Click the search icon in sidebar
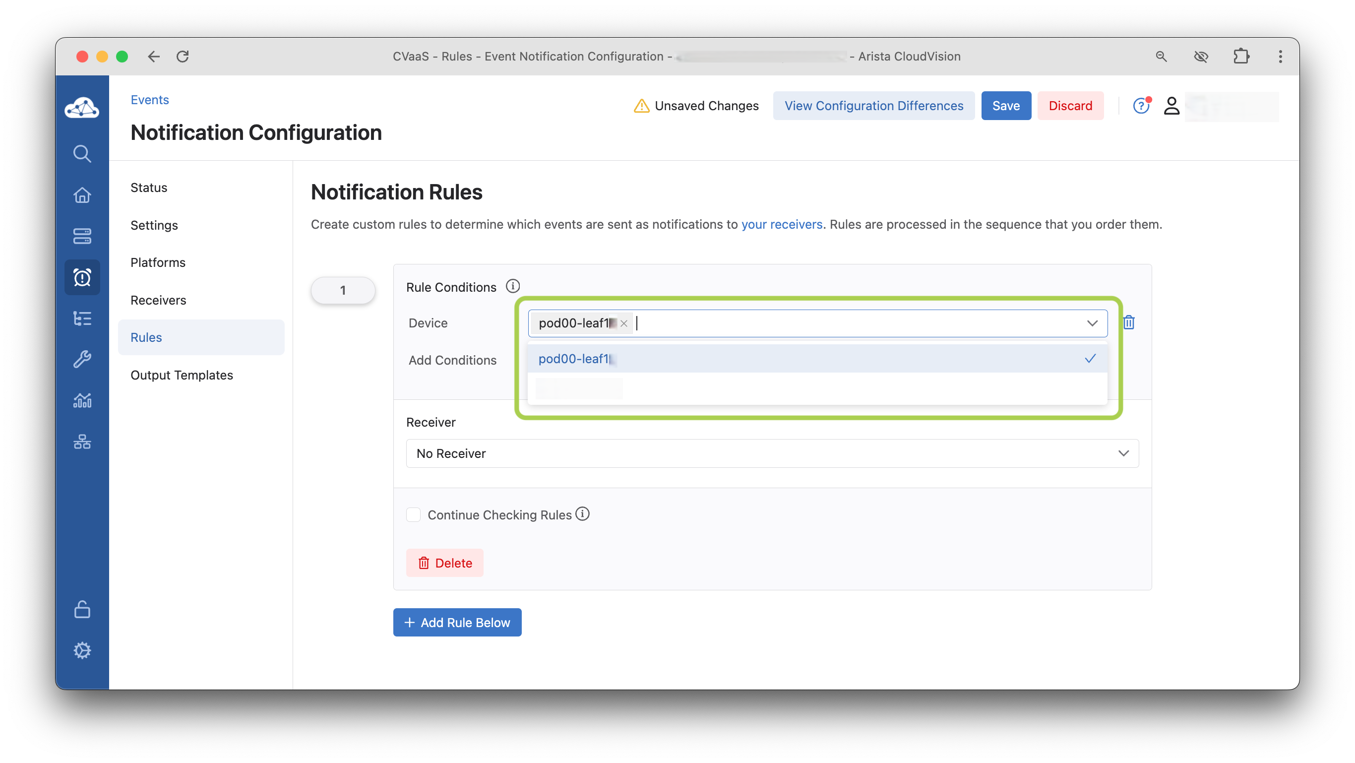Viewport: 1355px width, 763px height. (82, 154)
